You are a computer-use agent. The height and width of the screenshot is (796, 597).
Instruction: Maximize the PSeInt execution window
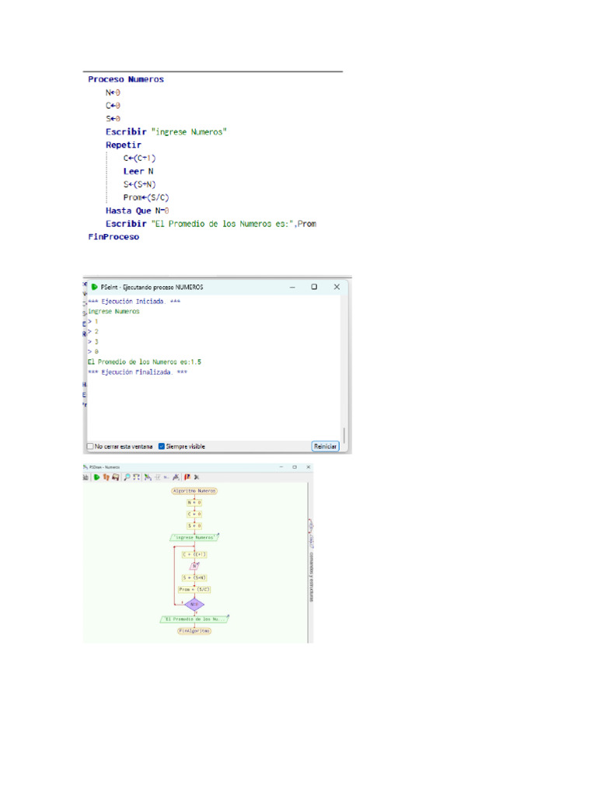click(x=314, y=287)
